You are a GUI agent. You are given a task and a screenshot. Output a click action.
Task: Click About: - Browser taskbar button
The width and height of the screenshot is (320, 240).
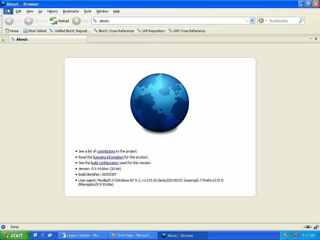pyautogui.click(x=182, y=236)
